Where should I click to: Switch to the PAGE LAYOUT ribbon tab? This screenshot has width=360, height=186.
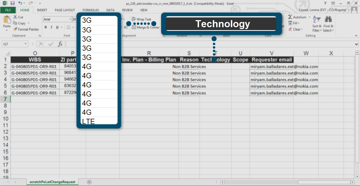pos(65,10)
